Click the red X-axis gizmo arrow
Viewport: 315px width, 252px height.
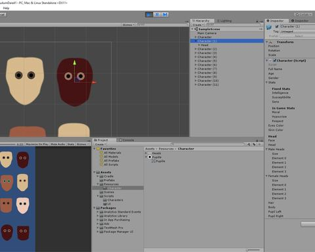(x=94, y=82)
